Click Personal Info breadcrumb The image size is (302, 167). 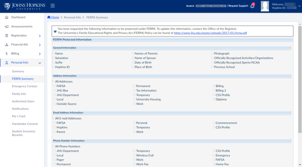coord(72,17)
